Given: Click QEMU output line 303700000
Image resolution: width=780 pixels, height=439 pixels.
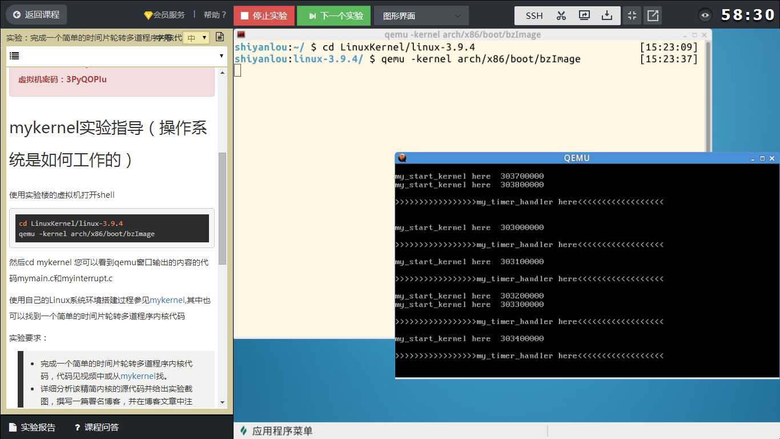Looking at the screenshot, I should click(x=469, y=176).
